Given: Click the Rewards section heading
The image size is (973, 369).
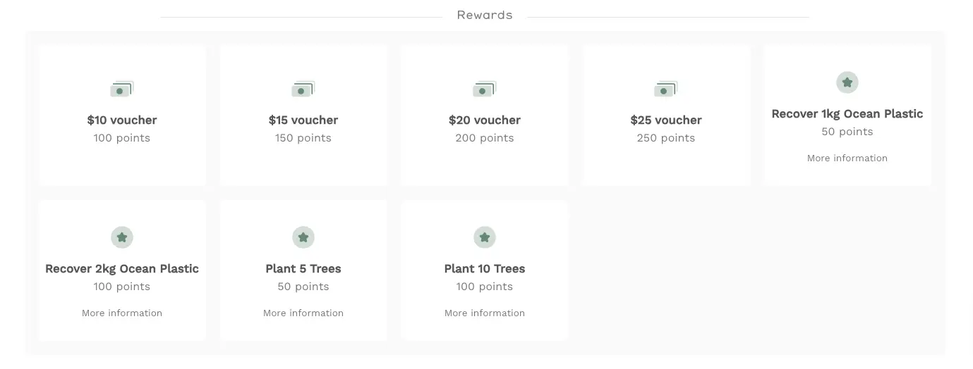Looking at the screenshot, I should tap(485, 15).
